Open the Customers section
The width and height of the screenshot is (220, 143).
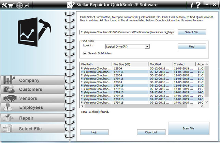point(33,89)
